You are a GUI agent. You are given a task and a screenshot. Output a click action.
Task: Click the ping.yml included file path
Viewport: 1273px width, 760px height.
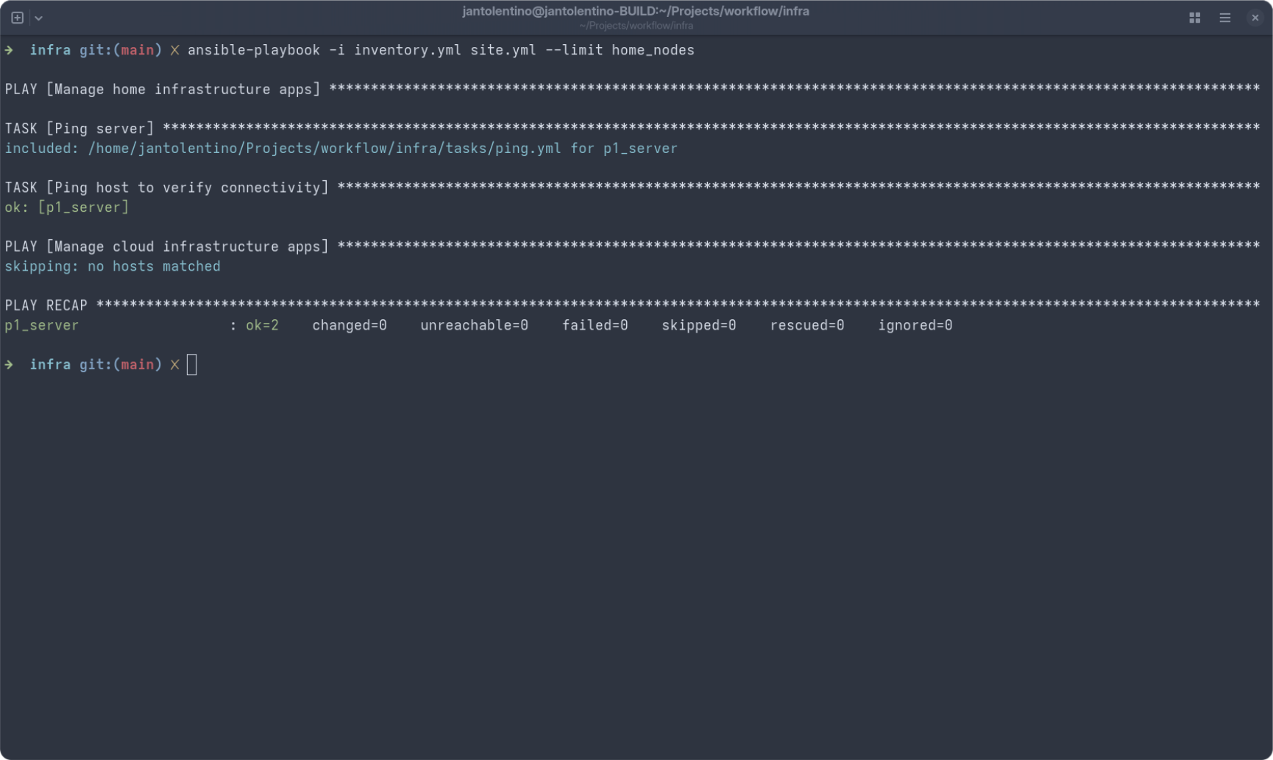tap(325, 149)
